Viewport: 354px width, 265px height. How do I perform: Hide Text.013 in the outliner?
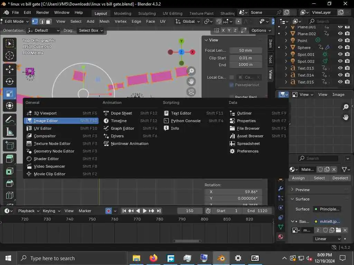click(x=340, y=68)
